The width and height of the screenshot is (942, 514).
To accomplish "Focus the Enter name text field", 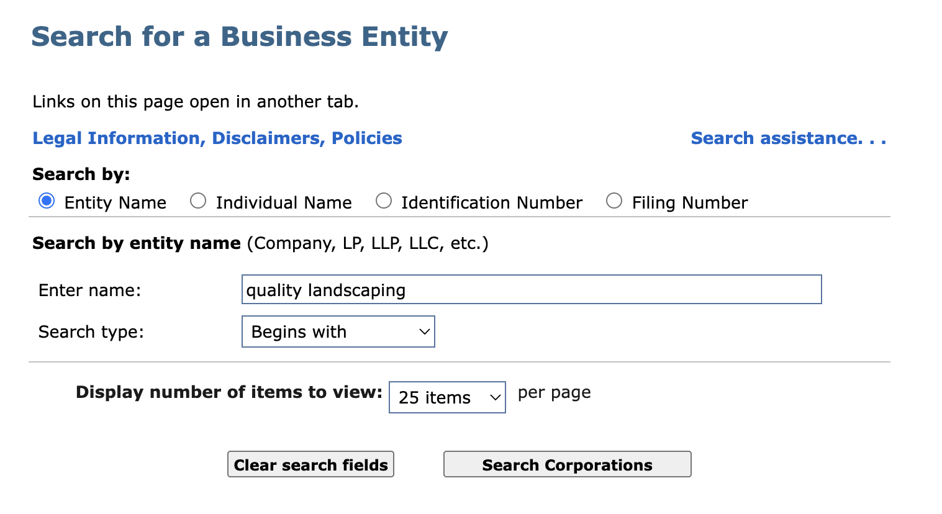I will click(x=531, y=290).
